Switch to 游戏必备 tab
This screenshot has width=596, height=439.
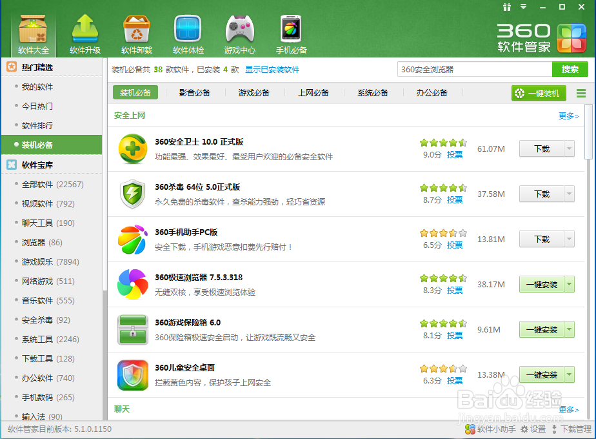[254, 92]
